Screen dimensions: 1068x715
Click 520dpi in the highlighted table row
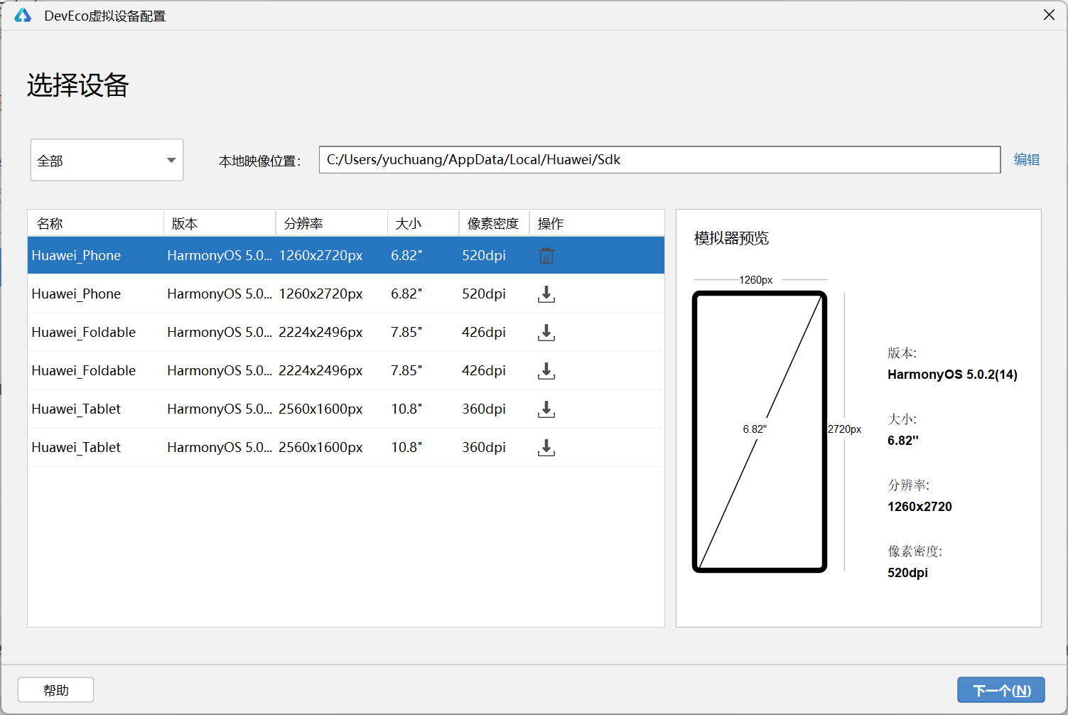484,256
